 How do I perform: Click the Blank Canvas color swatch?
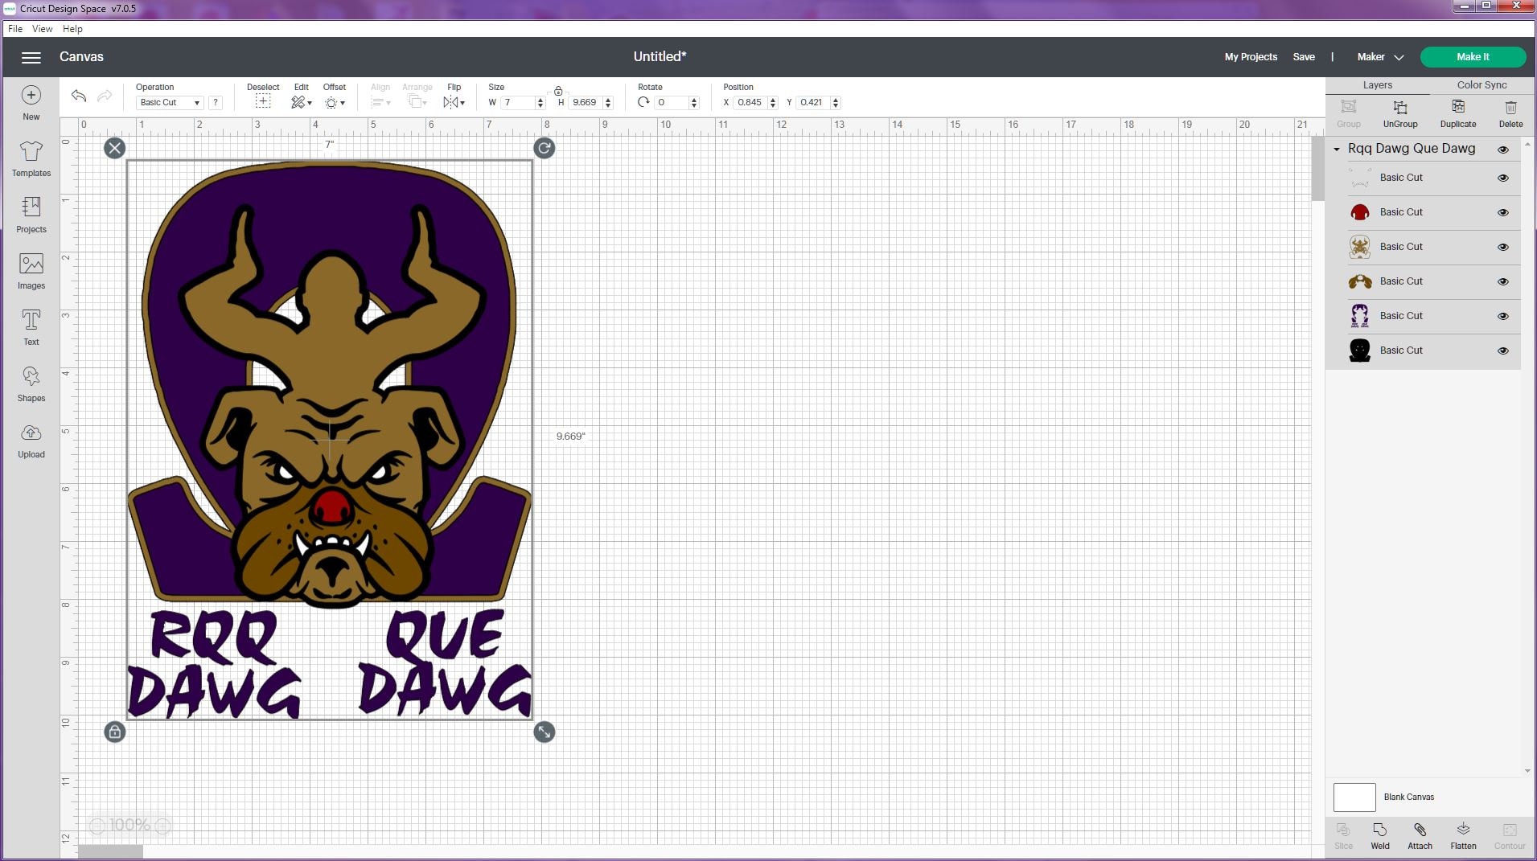pos(1354,797)
